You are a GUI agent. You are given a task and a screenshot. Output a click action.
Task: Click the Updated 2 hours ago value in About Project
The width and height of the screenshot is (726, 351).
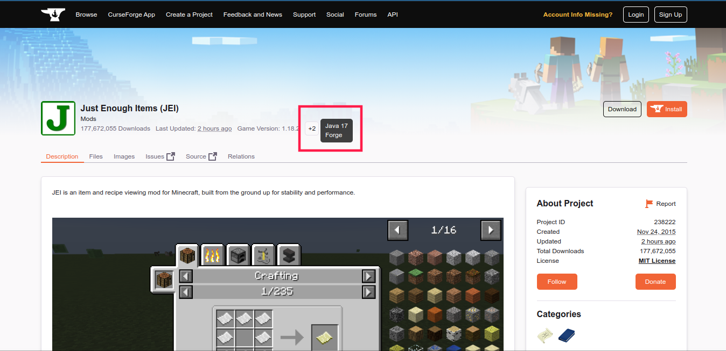(x=658, y=241)
